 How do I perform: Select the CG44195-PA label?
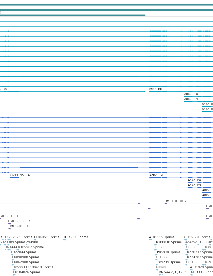click(x=20, y=175)
